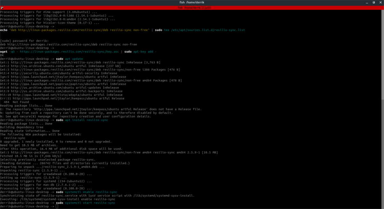Click 'Processing triggers for man-db (2.7.6.1-2)' line
The width and height of the screenshot is (384, 209).
(41, 185)
